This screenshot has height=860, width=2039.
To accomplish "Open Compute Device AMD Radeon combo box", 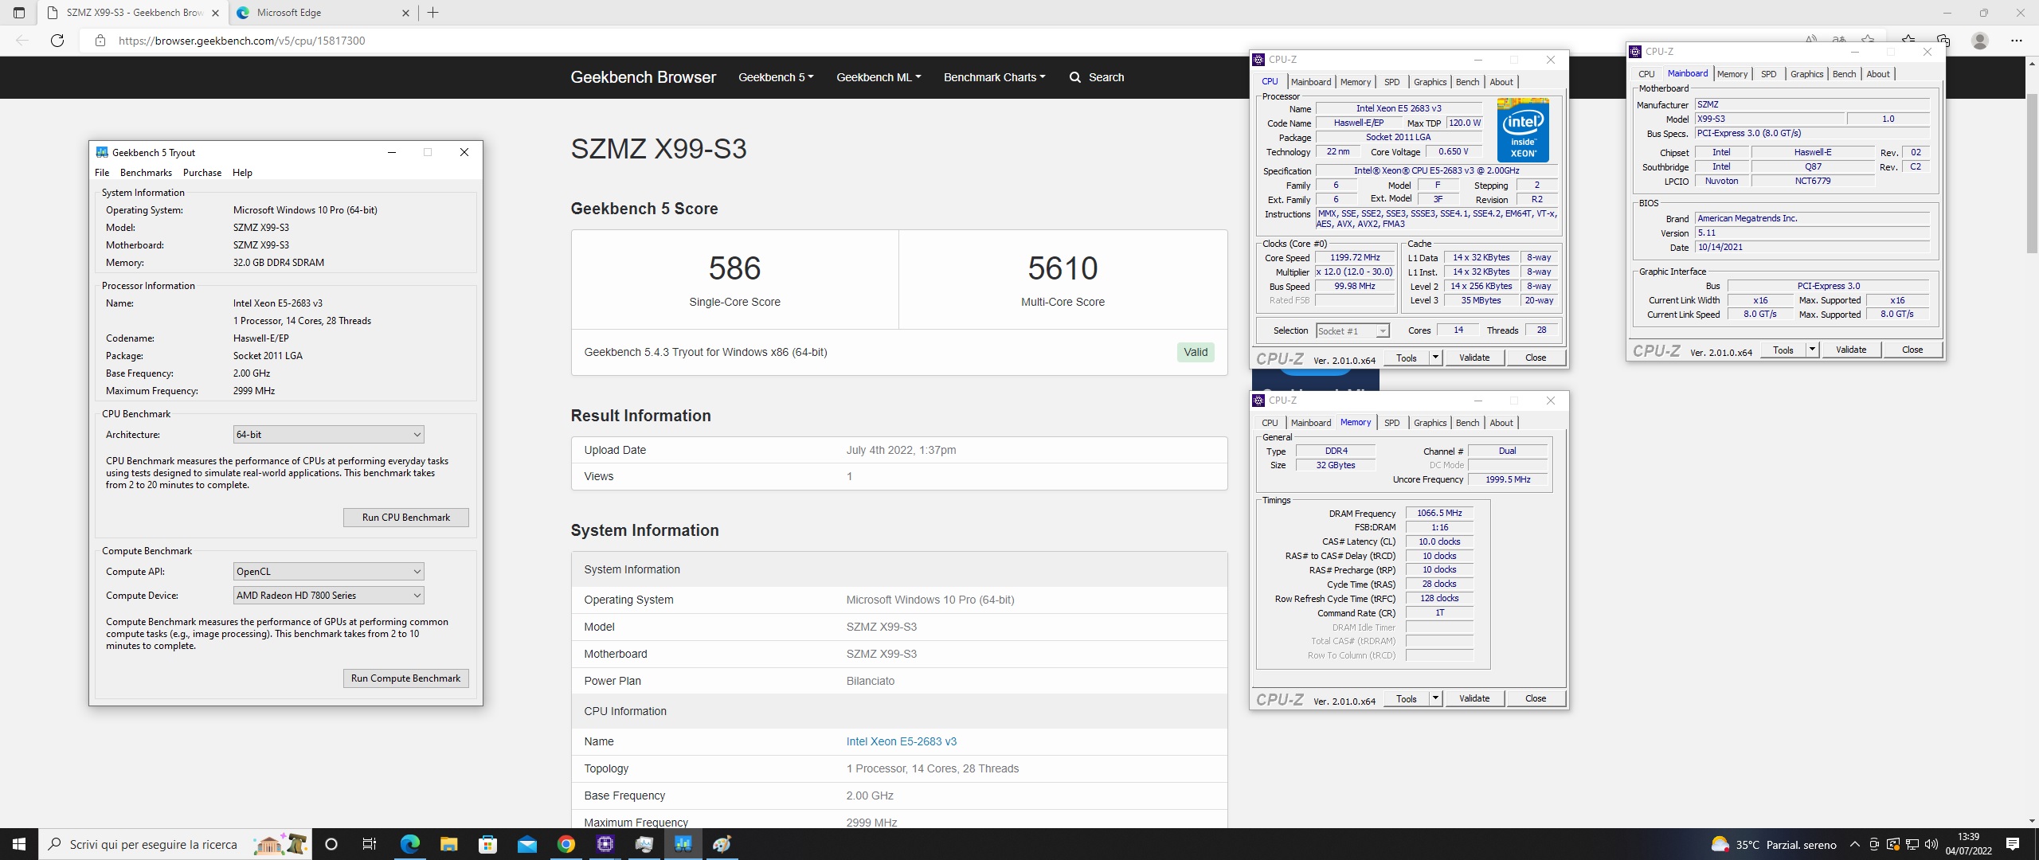I will (328, 596).
